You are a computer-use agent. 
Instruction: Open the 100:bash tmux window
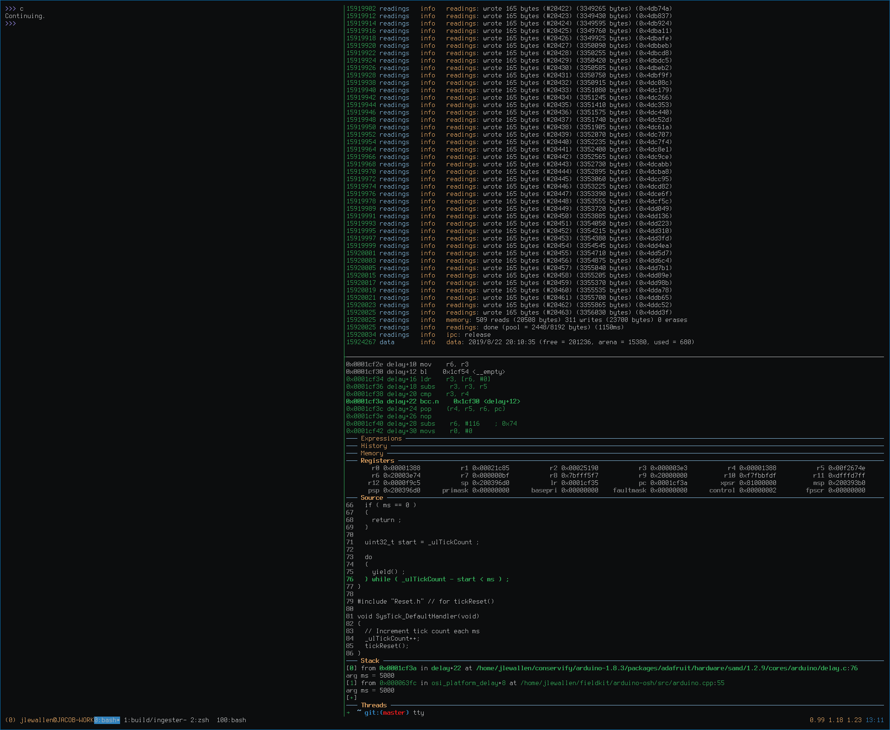tap(231, 720)
